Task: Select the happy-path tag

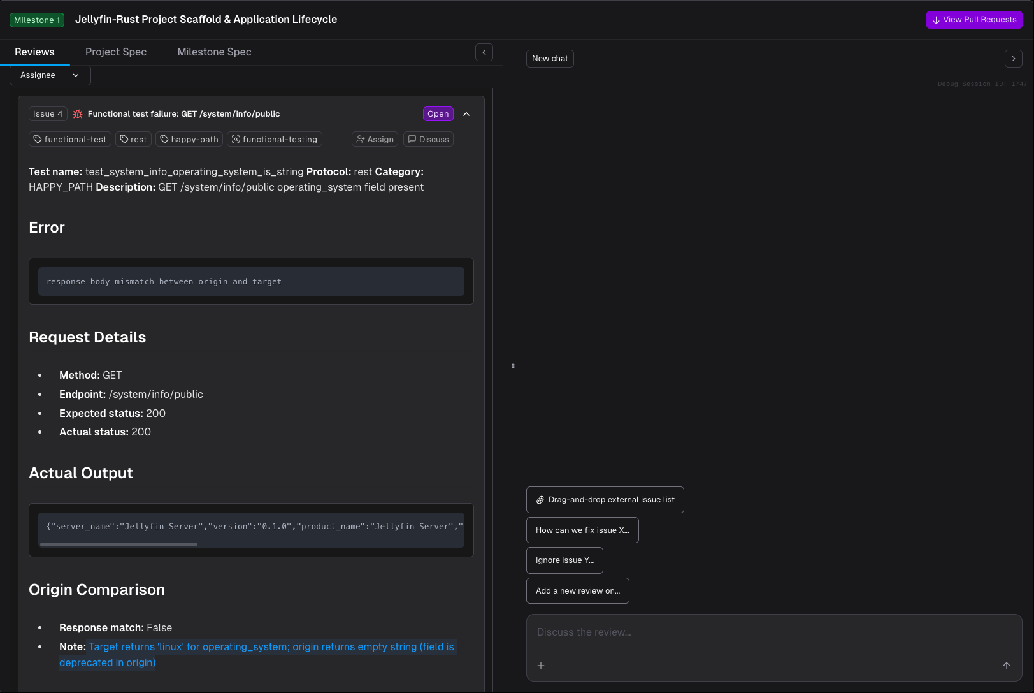Action: 189,139
